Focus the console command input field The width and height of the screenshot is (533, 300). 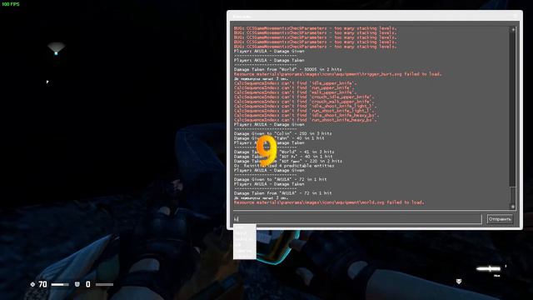click(x=357, y=219)
